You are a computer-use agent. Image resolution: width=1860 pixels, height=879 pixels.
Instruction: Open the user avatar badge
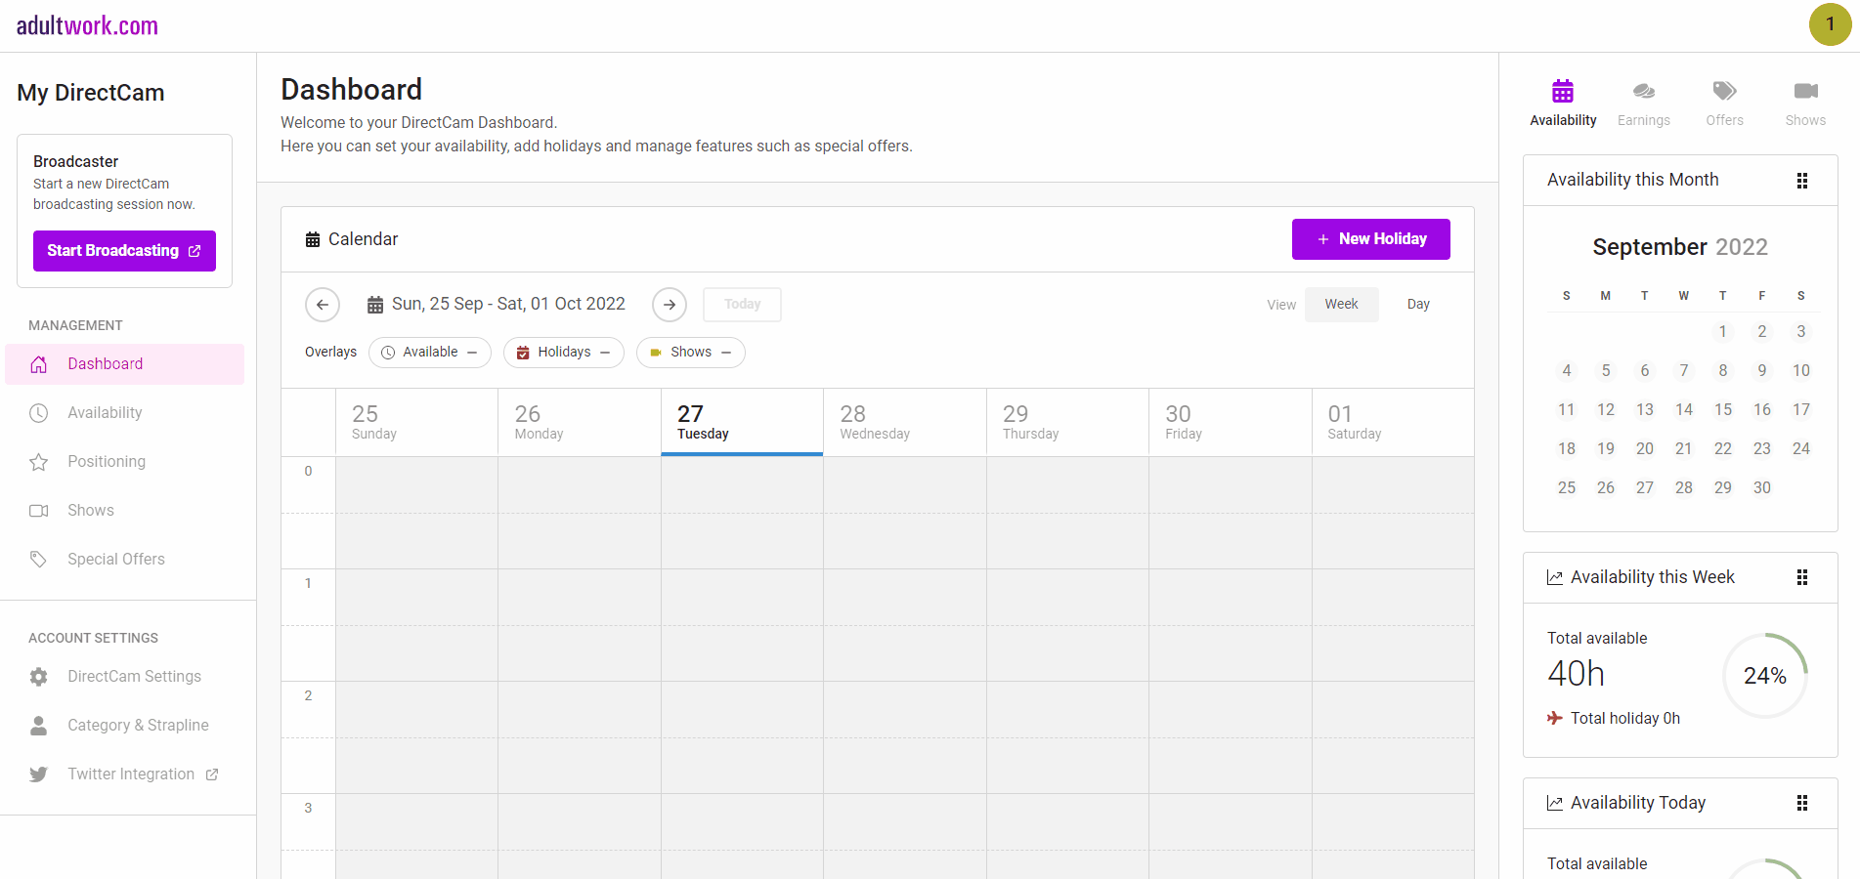coord(1830,24)
